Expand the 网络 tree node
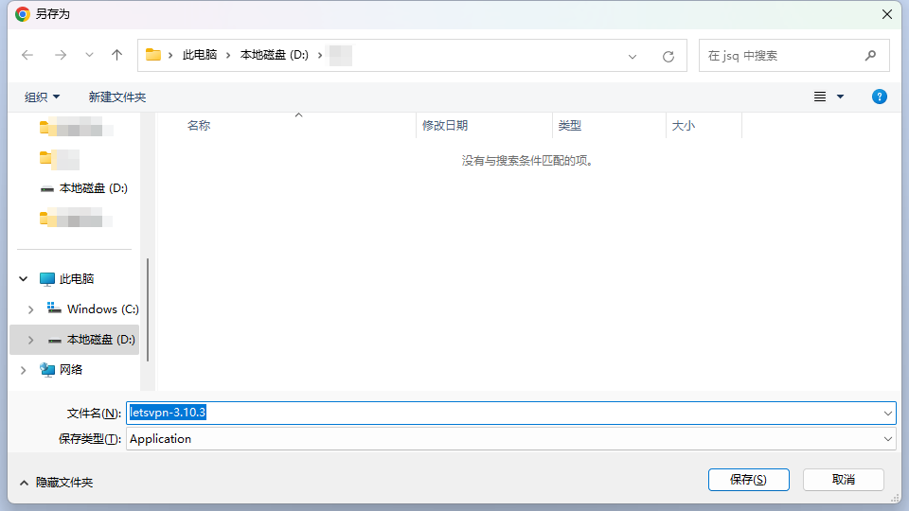 click(x=23, y=370)
